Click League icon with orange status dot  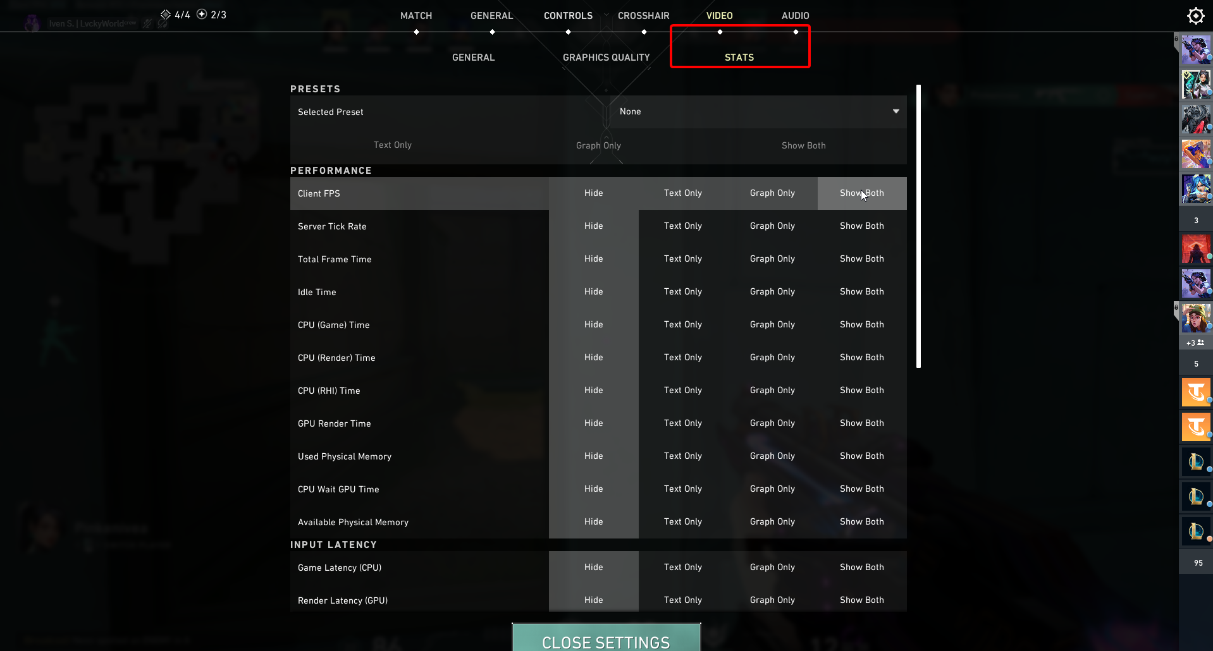[1195, 531]
